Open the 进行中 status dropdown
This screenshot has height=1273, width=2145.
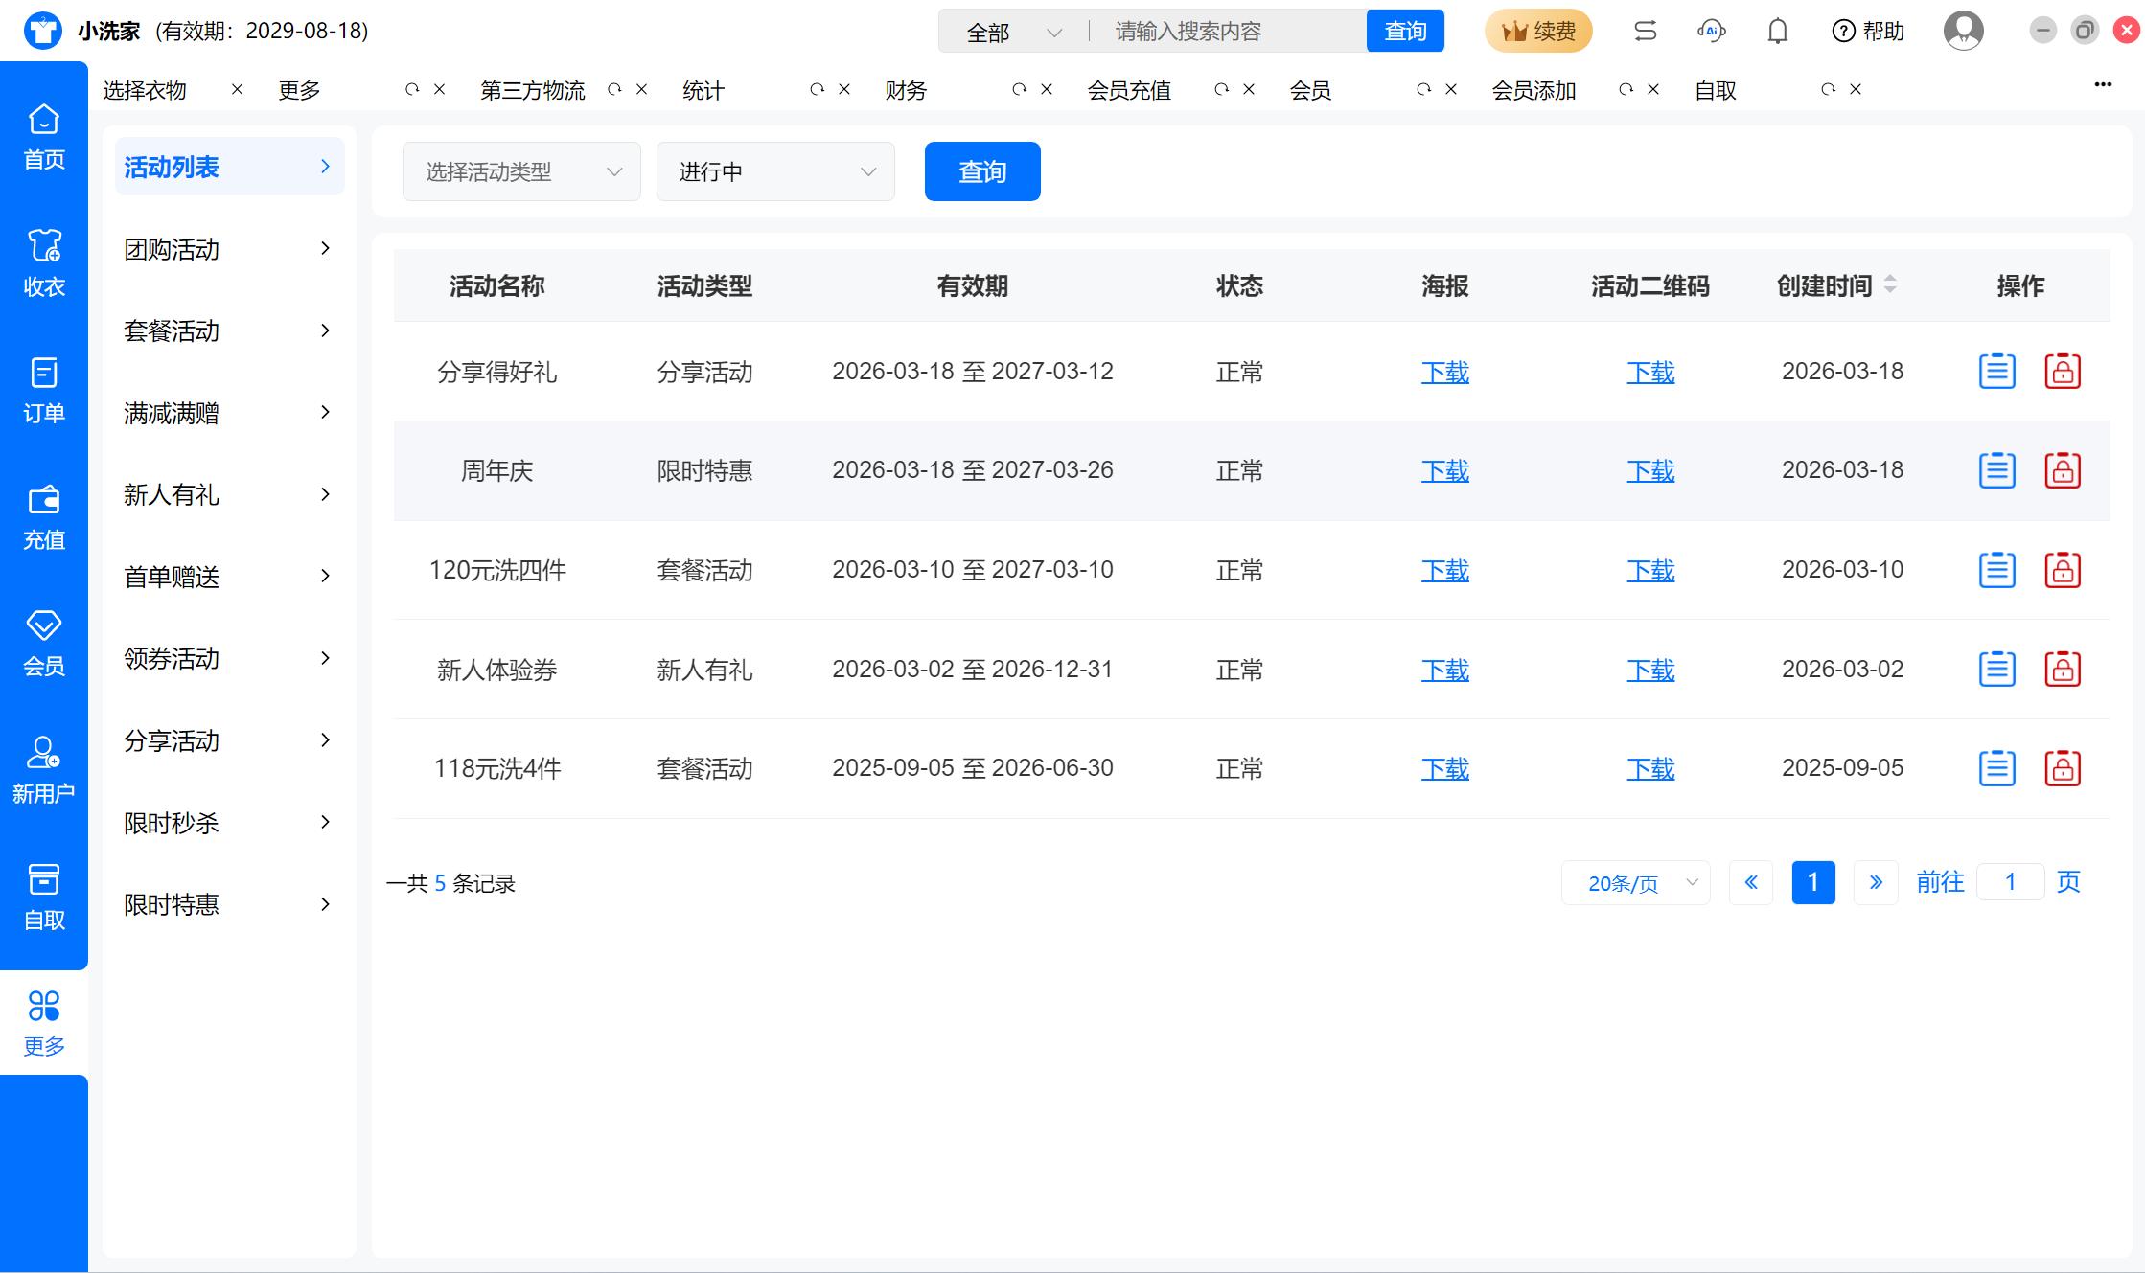click(x=774, y=171)
